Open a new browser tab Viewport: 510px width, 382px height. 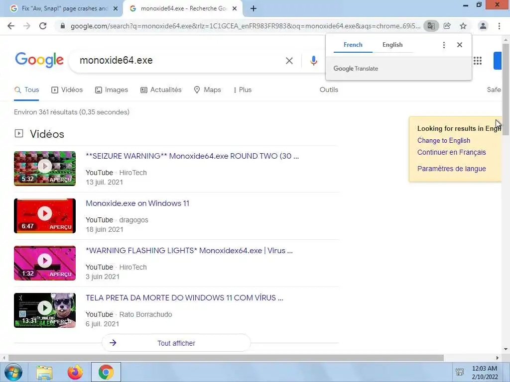coord(254,9)
